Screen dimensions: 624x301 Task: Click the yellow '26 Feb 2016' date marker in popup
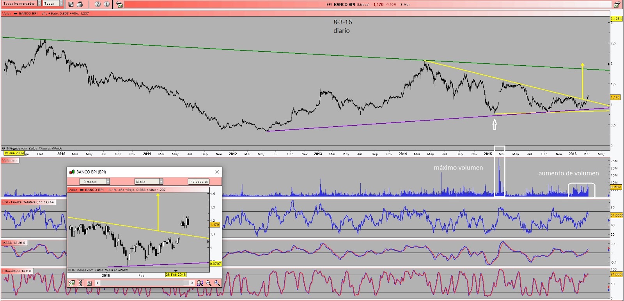point(175,275)
